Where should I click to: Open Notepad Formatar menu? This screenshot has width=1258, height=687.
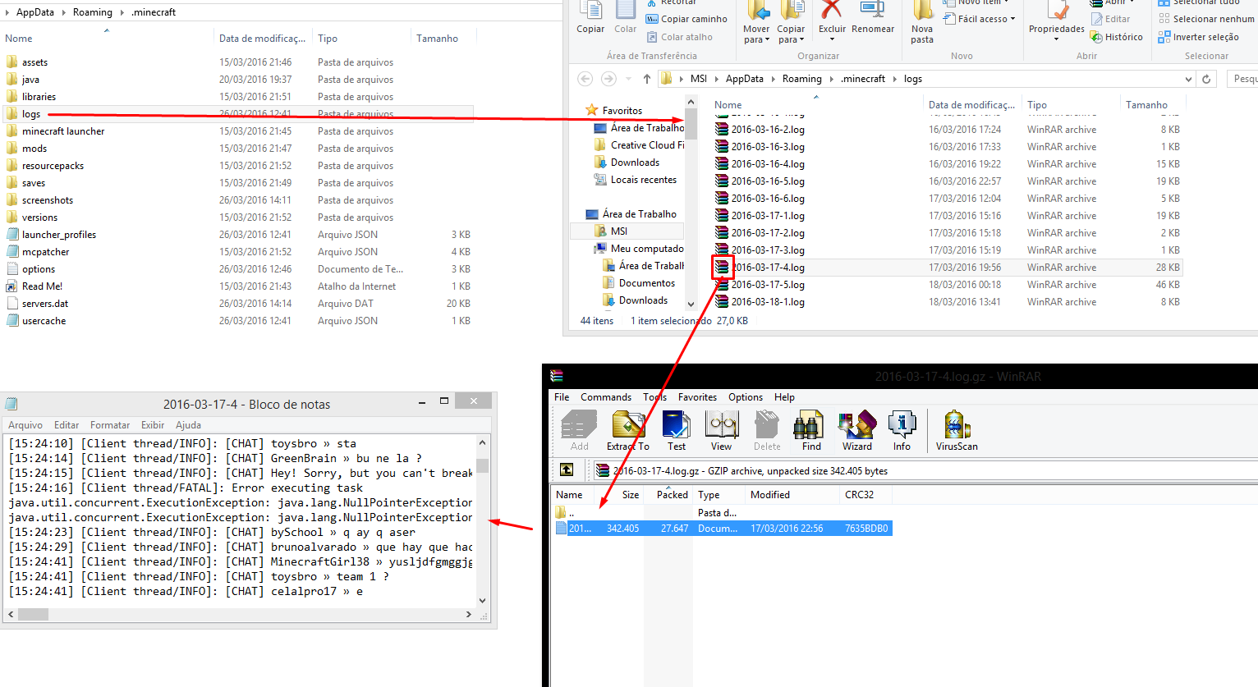[x=110, y=425]
